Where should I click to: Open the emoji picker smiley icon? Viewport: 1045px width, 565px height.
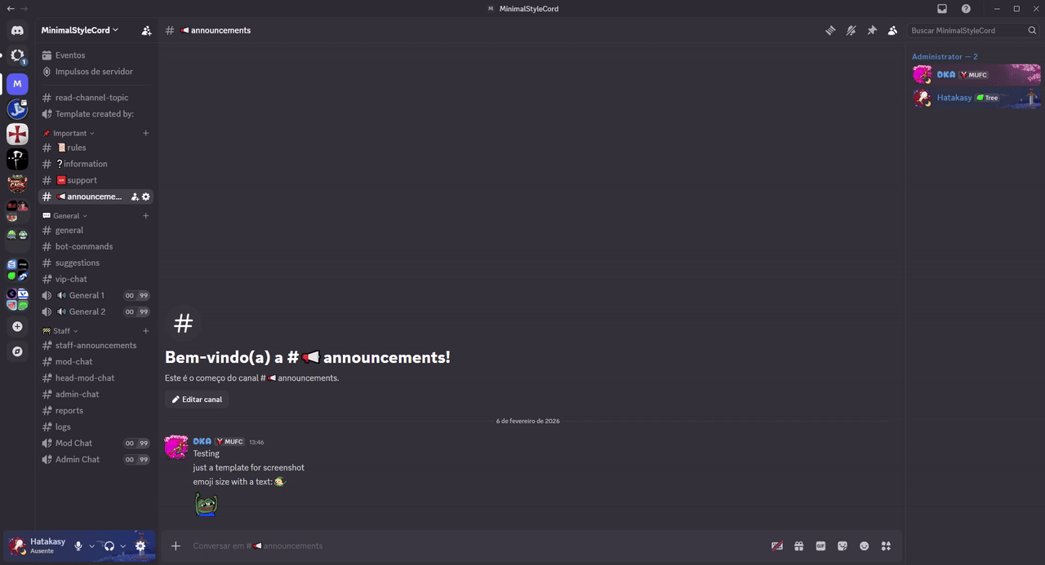pyautogui.click(x=864, y=546)
